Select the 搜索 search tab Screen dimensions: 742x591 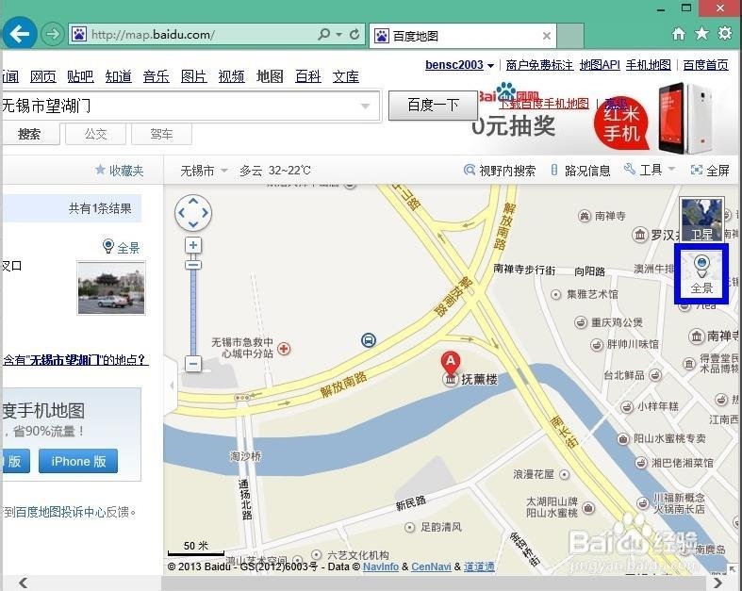[x=29, y=135]
